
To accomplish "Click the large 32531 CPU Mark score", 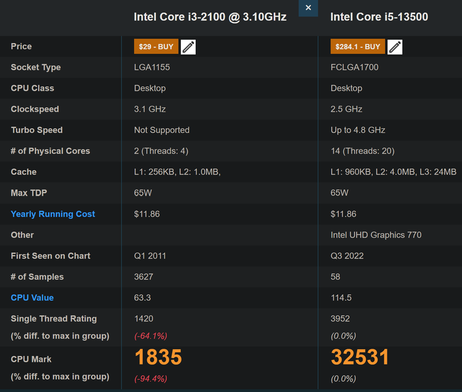I will point(360,357).
